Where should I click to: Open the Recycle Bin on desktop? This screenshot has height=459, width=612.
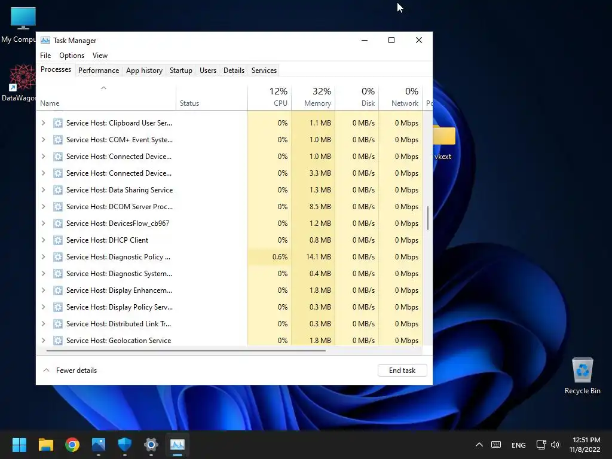pyautogui.click(x=582, y=376)
